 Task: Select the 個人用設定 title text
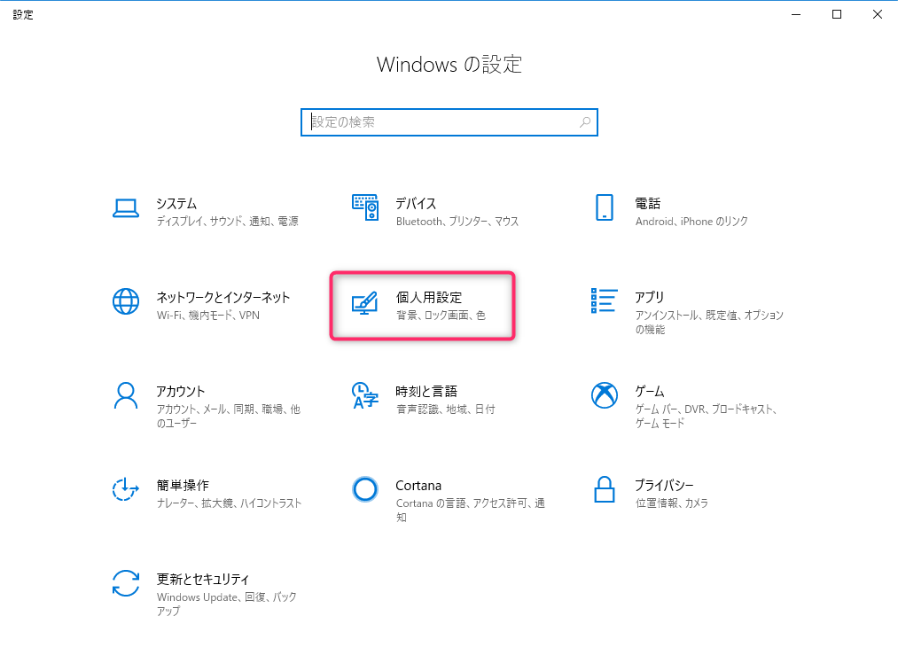pos(429,297)
